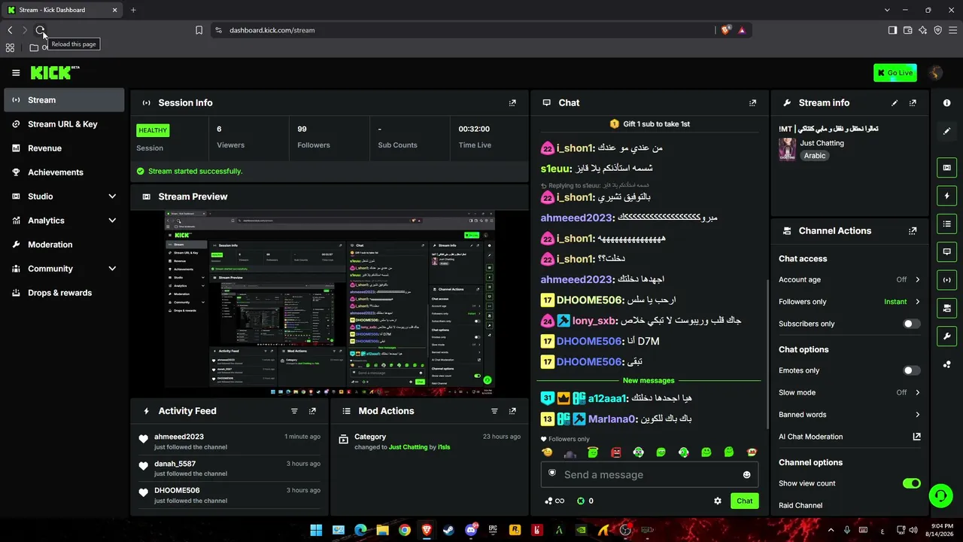Send message with the Chat button
Viewport: 963px width, 542px height.
(744, 501)
